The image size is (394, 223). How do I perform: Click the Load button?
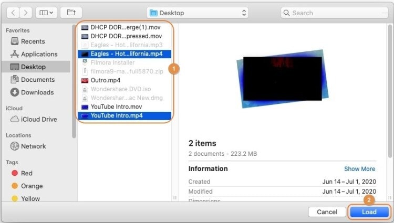tap(369, 212)
